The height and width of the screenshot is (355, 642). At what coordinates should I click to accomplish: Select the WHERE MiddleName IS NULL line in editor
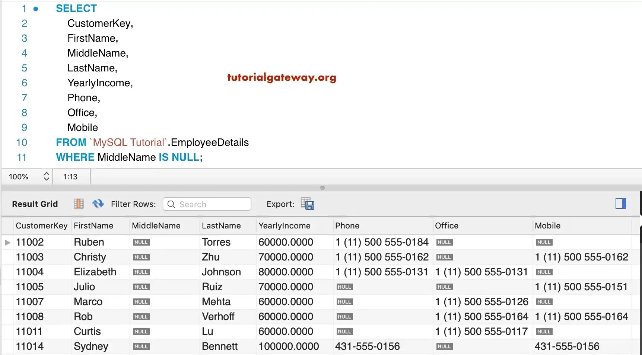[129, 157]
